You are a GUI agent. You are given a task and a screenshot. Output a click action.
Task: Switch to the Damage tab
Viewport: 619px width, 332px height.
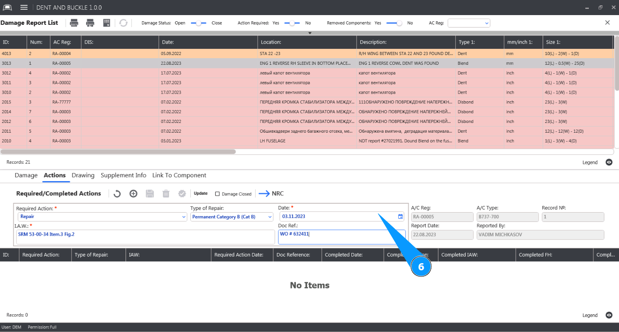(x=26, y=175)
